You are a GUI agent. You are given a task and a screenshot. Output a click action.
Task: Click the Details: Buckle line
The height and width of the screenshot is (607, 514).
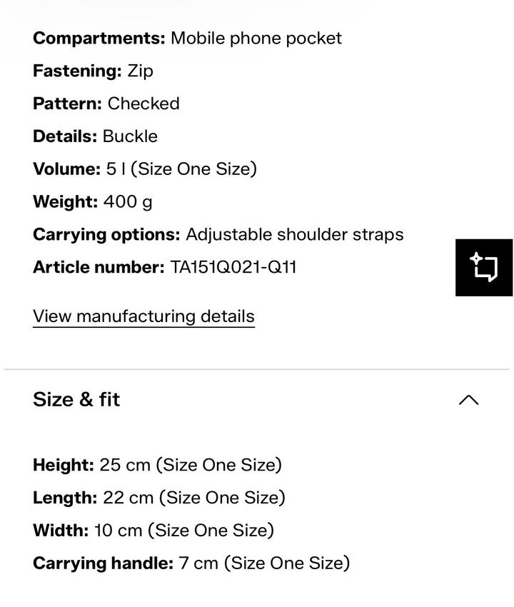[95, 136]
